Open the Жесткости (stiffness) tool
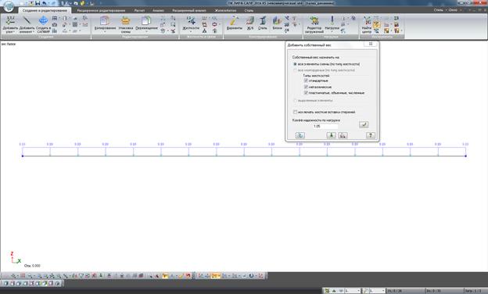 pos(191,23)
